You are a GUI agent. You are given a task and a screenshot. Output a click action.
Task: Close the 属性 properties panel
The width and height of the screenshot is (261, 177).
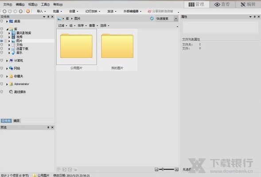click(x=258, y=17)
